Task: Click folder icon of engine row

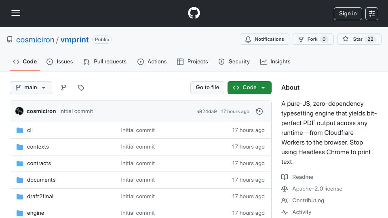Action: (x=20, y=213)
